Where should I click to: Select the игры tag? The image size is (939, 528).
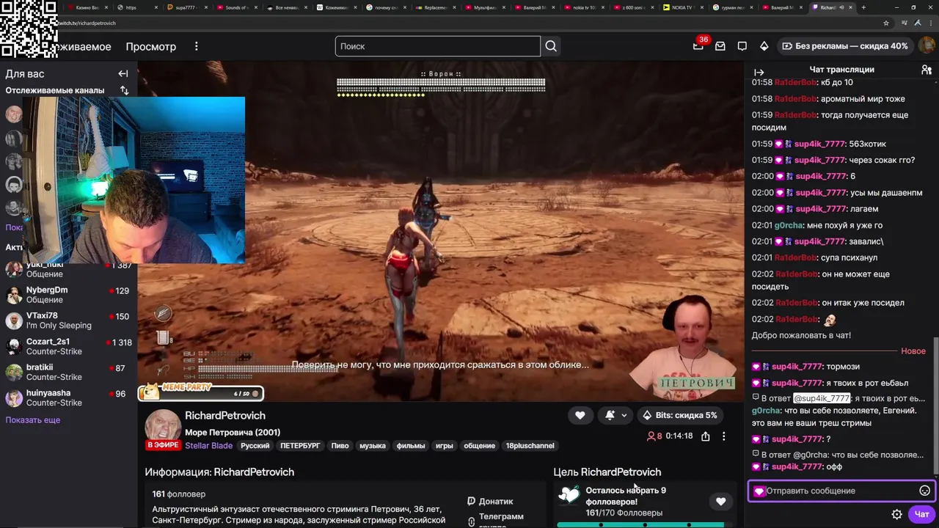(x=445, y=445)
